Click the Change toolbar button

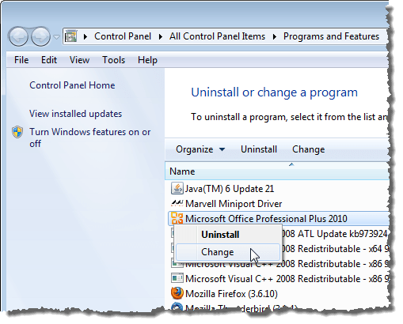point(308,149)
